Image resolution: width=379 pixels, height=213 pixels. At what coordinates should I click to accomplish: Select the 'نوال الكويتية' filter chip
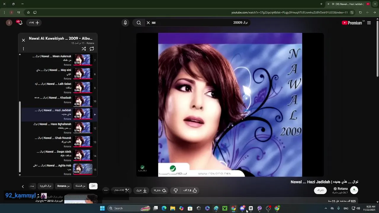point(46,186)
